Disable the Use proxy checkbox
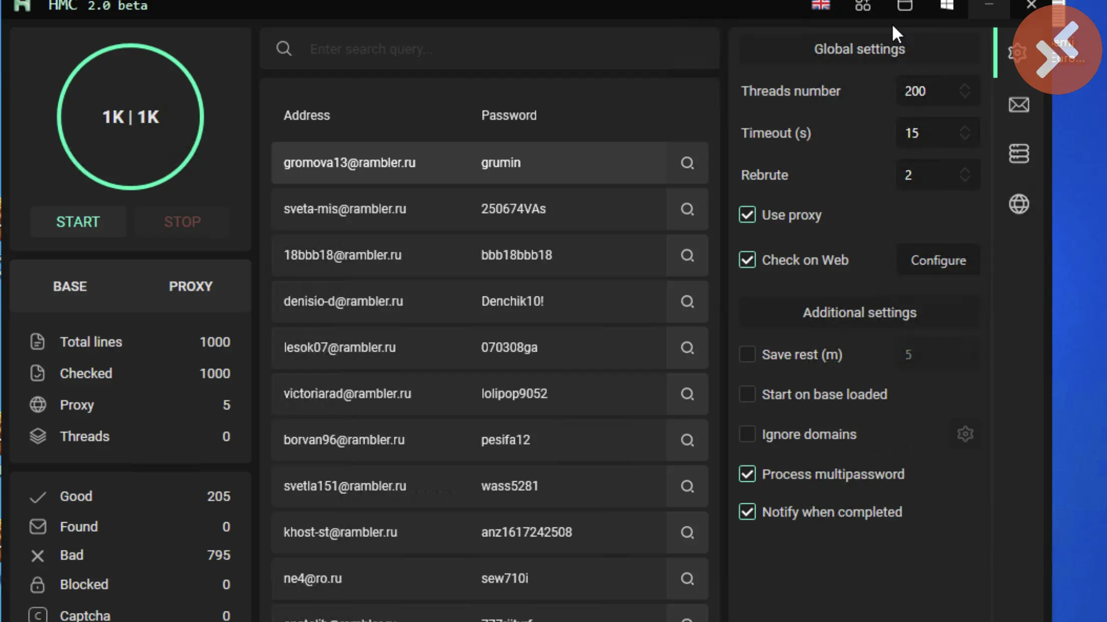Viewport: 1107px width, 622px height. point(747,214)
